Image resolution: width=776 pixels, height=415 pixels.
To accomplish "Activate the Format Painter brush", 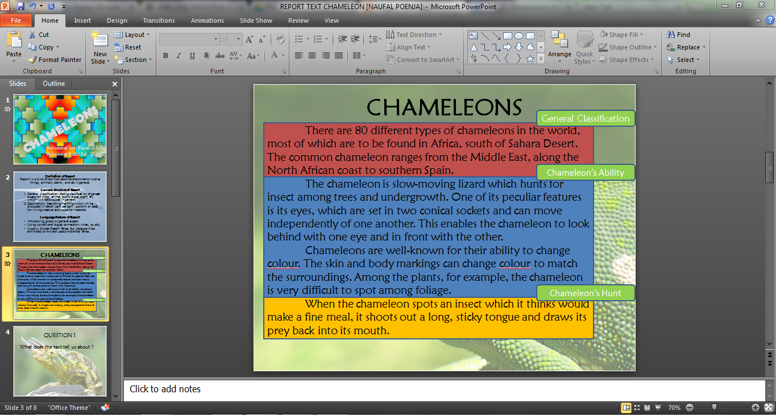I will [32, 60].
